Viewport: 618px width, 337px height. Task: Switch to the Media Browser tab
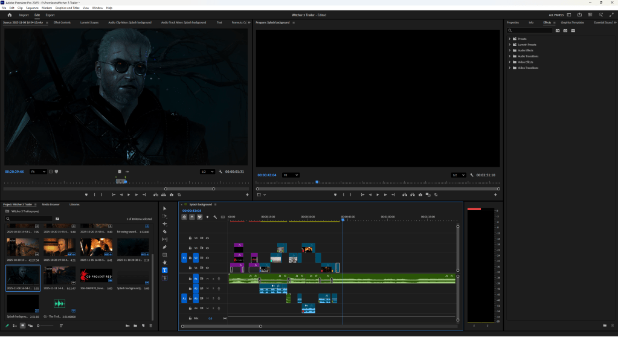point(51,205)
